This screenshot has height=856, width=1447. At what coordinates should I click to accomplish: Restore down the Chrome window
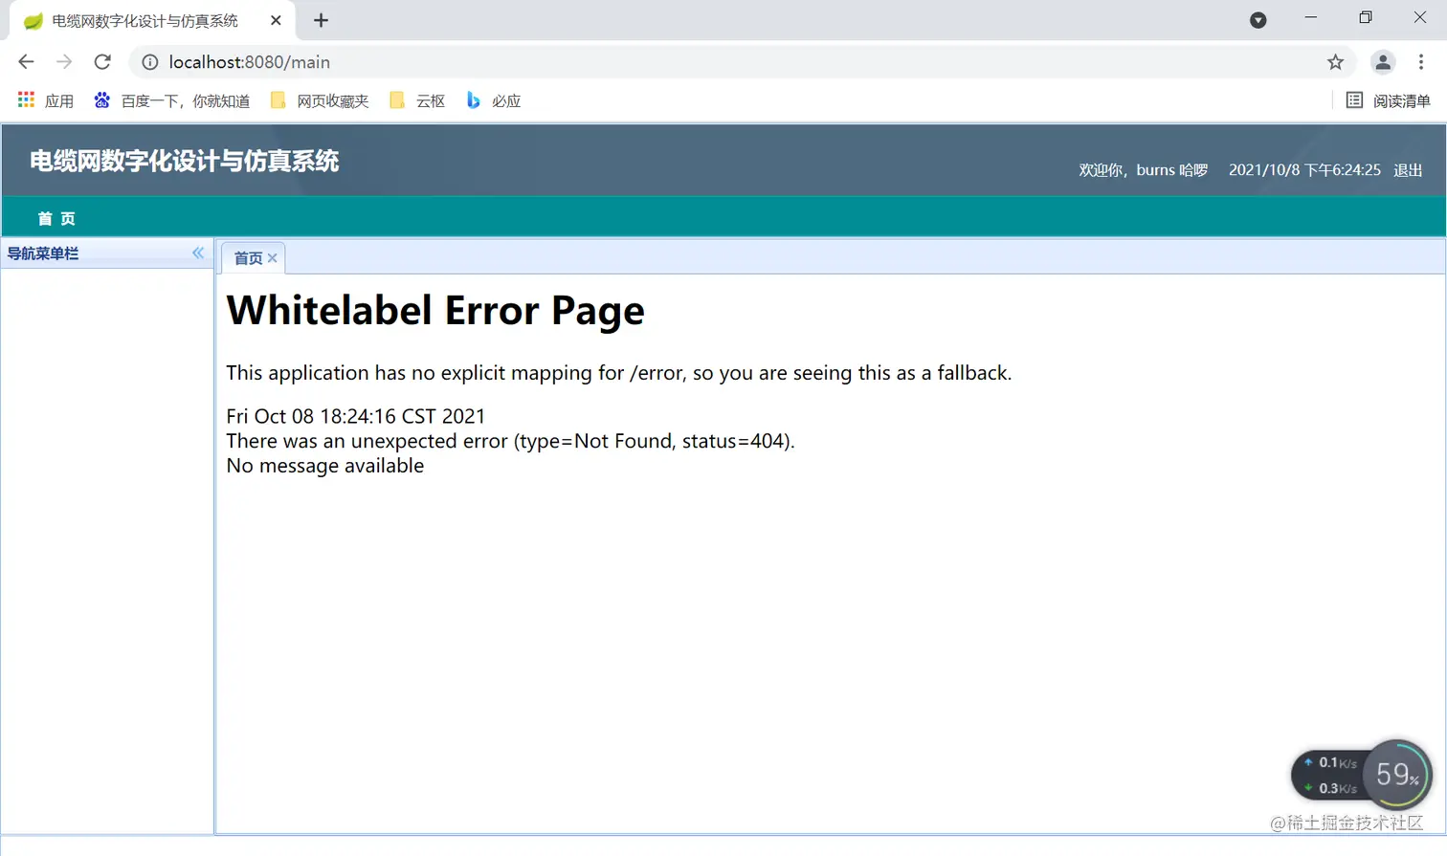pos(1366,17)
